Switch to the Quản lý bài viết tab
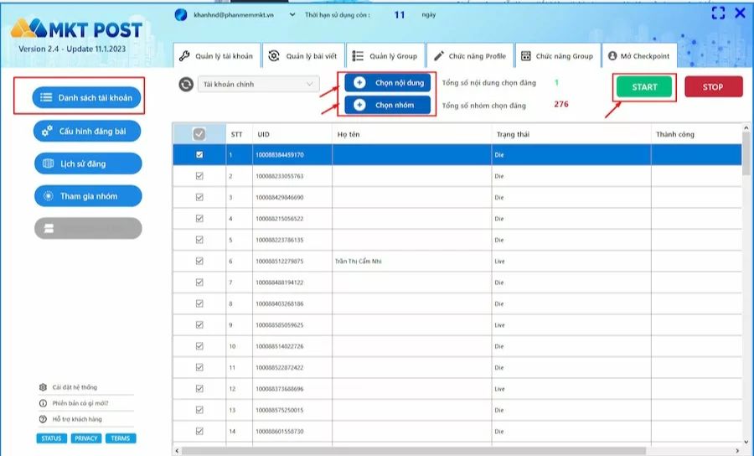Image resolution: width=754 pixels, height=456 pixels. pos(302,56)
